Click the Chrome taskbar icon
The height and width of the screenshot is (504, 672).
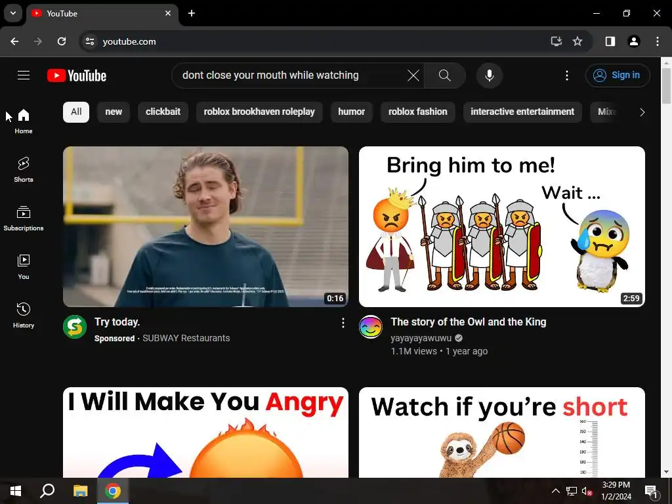(x=113, y=491)
